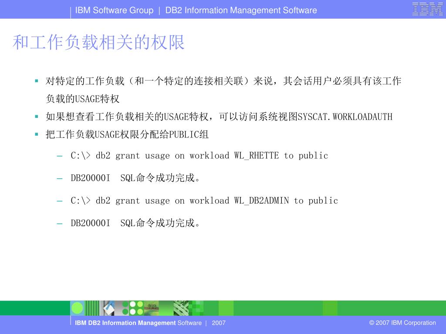Select the slide title 和工作负载相关的权限
The width and height of the screenshot is (446, 334).
98,43
